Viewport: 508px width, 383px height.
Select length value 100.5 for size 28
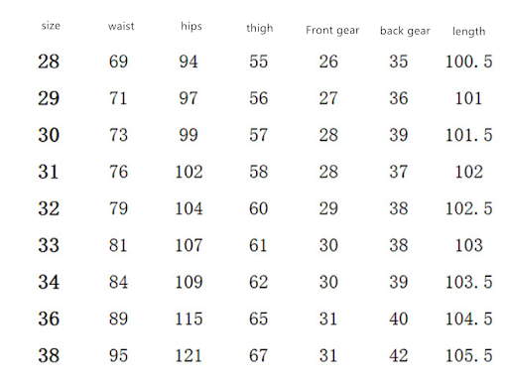point(469,62)
